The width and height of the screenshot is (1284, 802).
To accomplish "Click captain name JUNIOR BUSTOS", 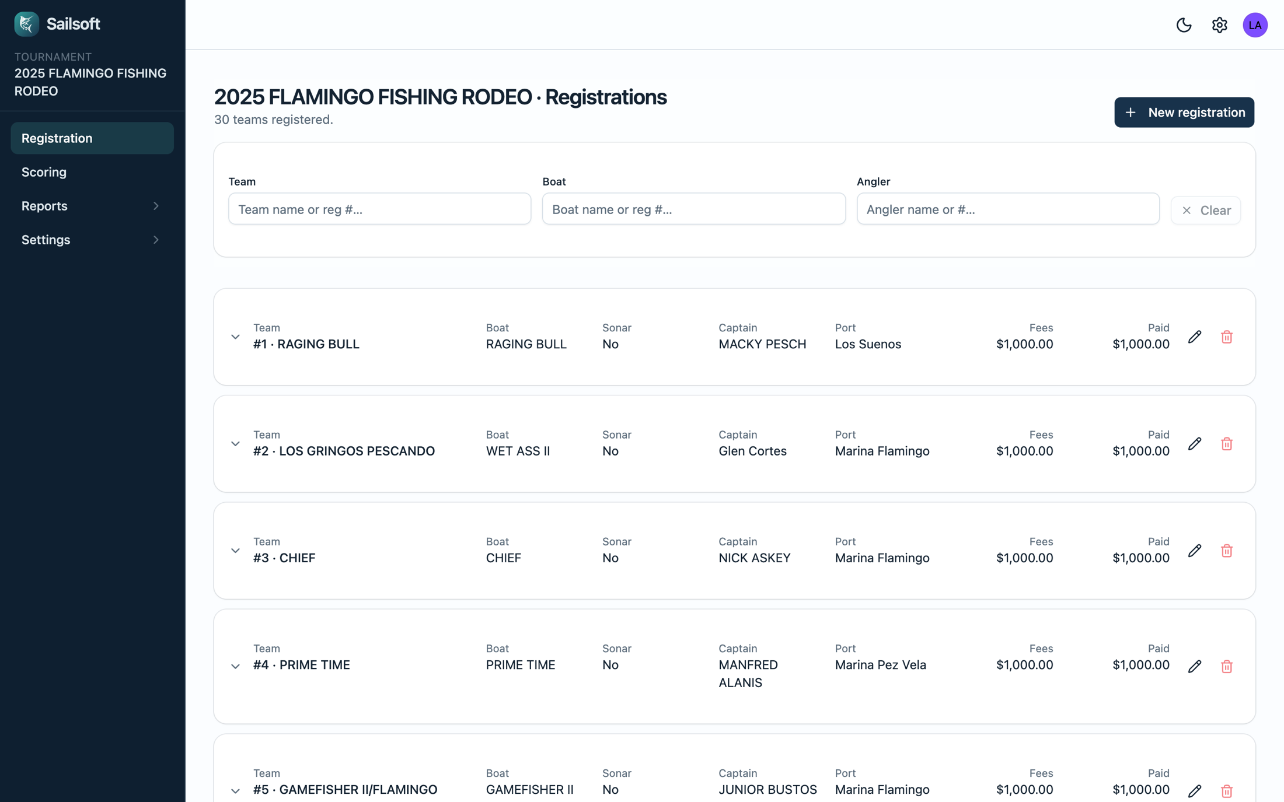I will pos(767,789).
